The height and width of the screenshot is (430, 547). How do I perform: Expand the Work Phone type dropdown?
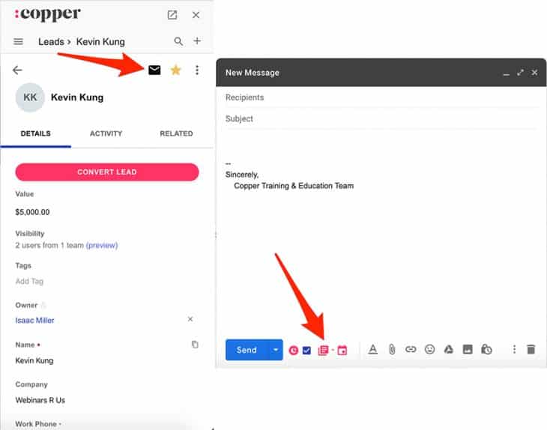point(60,424)
